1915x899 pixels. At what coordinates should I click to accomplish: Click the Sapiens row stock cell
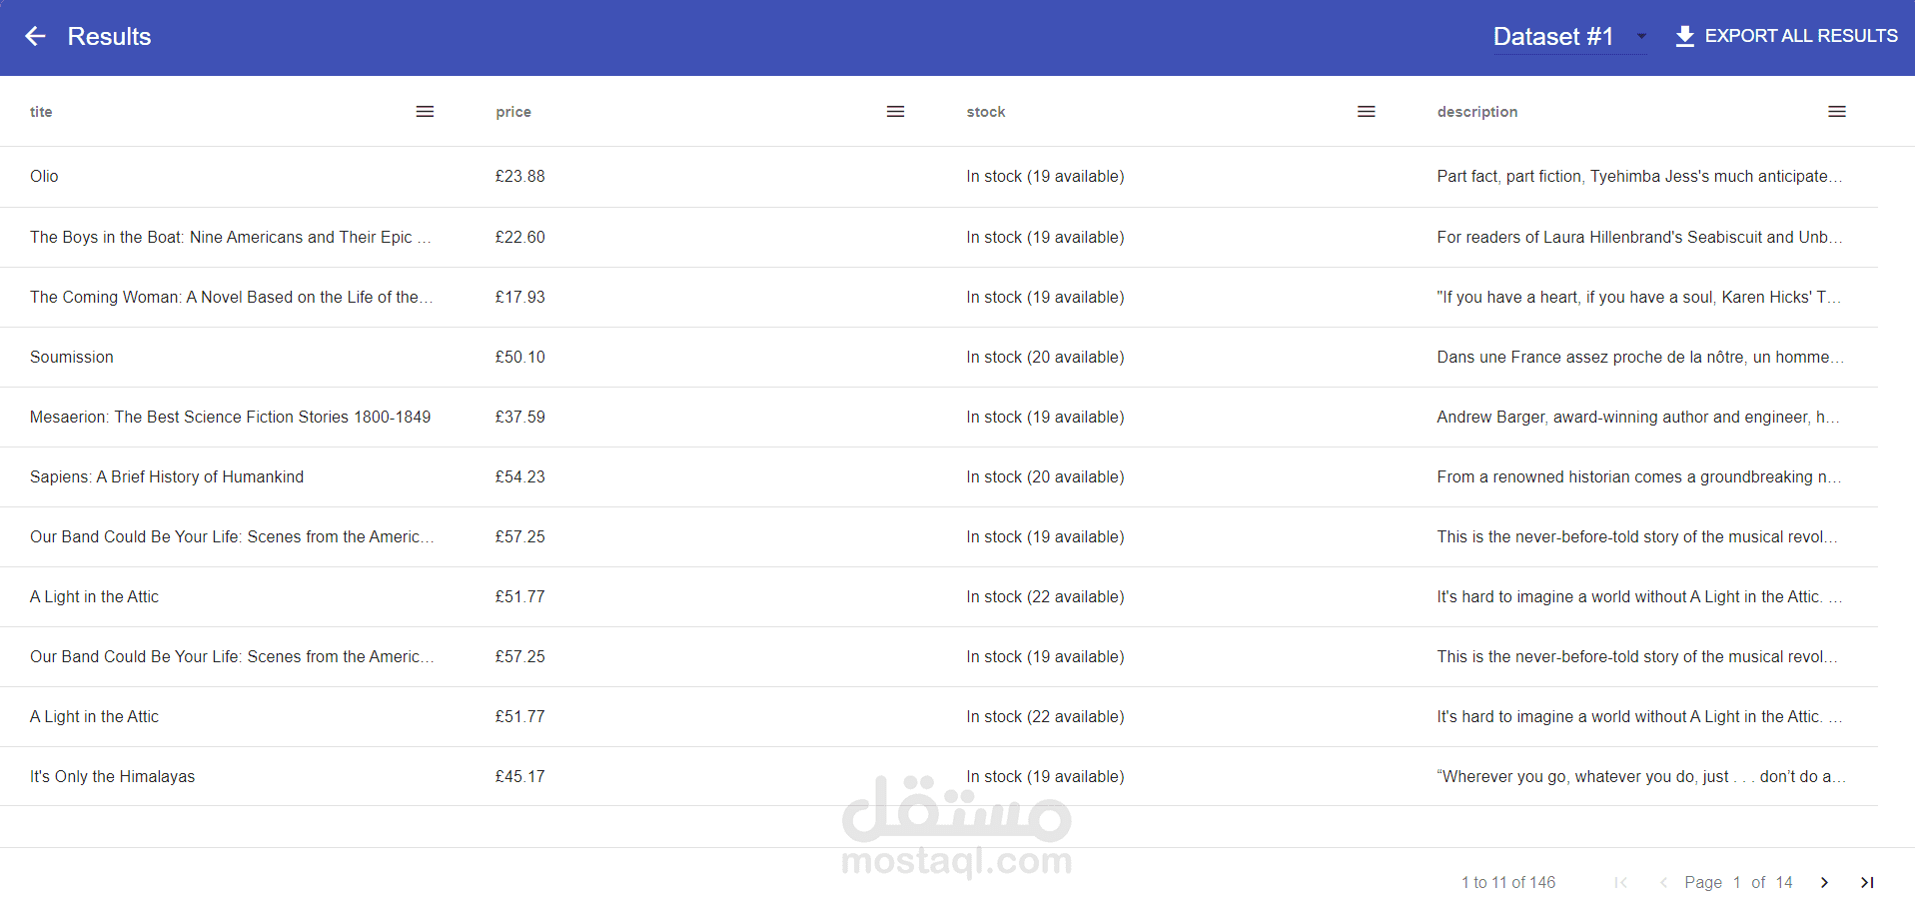[x=1045, y=476]
